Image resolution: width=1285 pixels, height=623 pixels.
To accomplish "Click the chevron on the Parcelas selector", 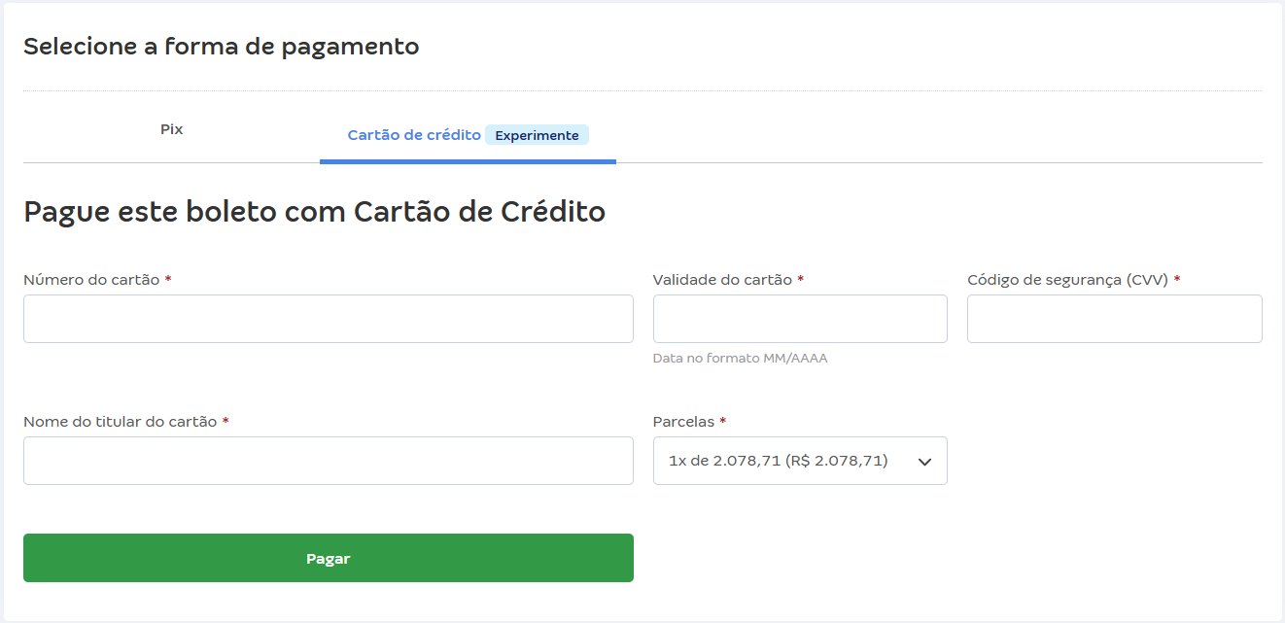I will [x=923, y=460].
